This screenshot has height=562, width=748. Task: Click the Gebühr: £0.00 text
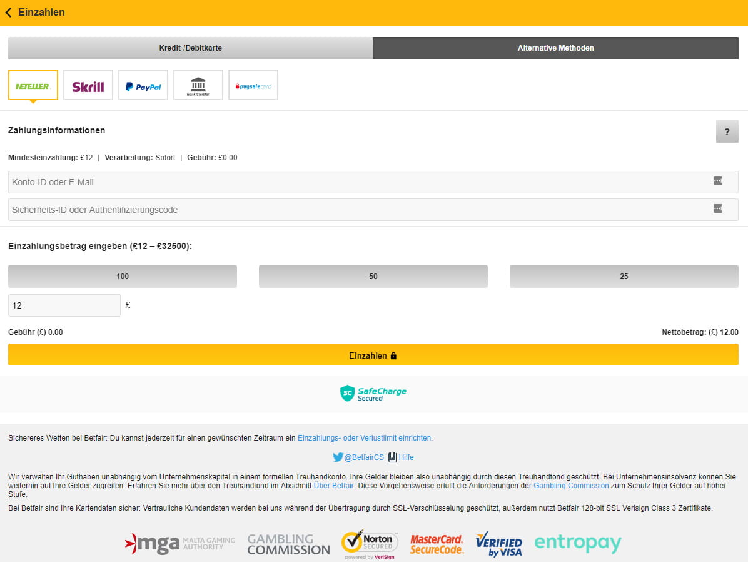212,158
